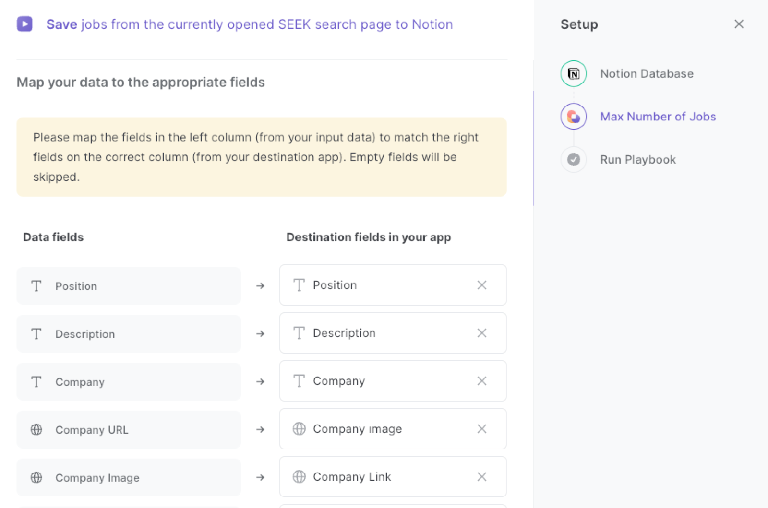Select the Run Playbook step
768x508 pixels.
(638, 160)
